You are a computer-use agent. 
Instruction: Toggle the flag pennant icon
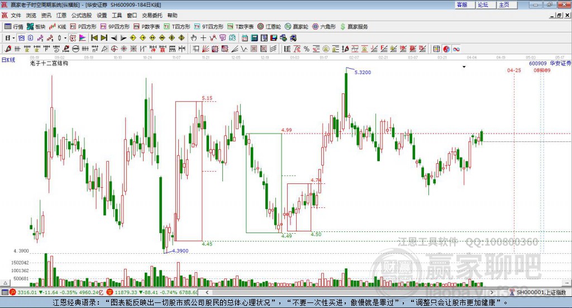click(83, 38)
